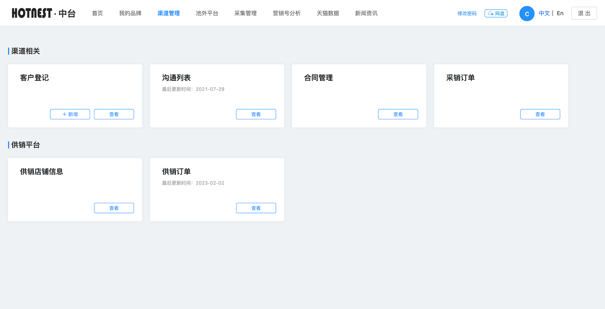
Task: Click the HOTNEST 中台 logo
Action: click(x=43, y=13)
